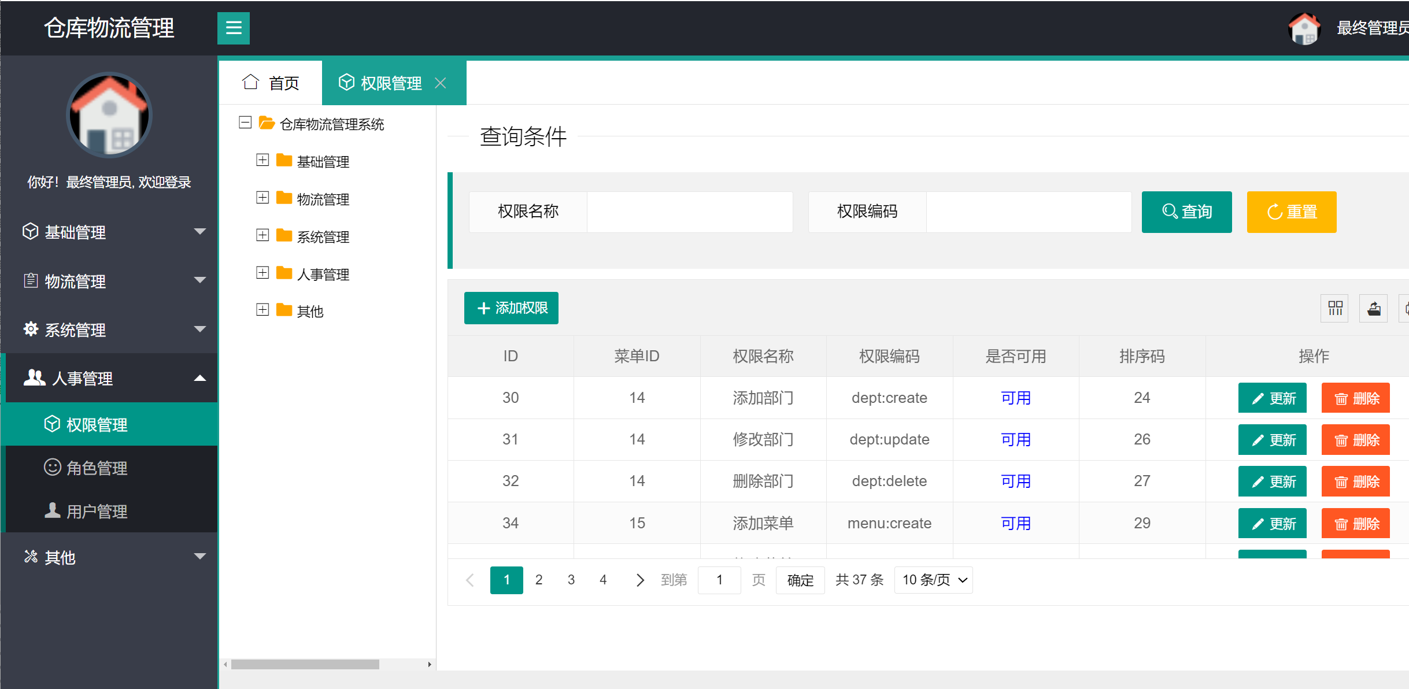Click the 添加权限 button
The height and width of the screenshot is (689, 1409).
(x=511, y=308)
